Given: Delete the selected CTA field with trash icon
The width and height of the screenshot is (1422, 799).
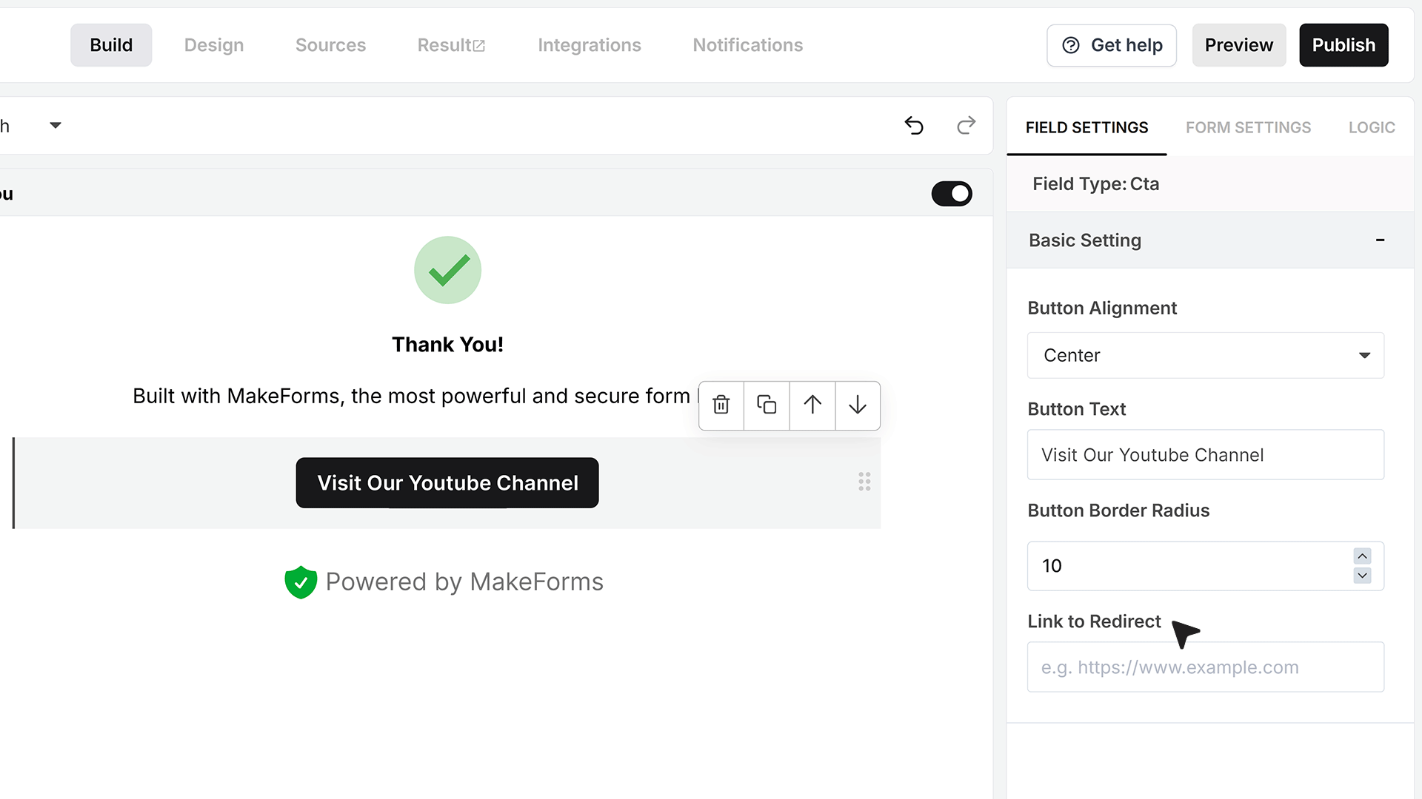Looking at the screenshot, I should point(721,405).
